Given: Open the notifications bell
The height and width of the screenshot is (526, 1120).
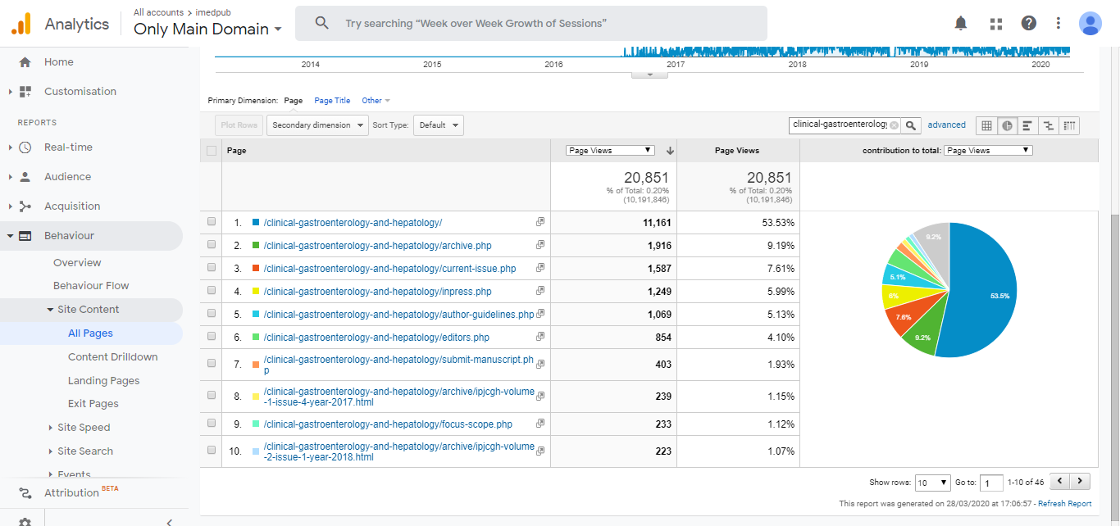Looking at the screenshot, I should (x=961, y=23).
